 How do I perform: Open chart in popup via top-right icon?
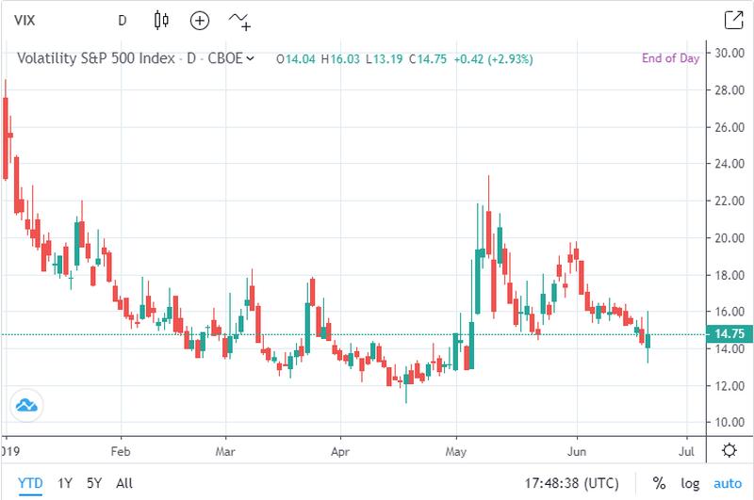(733, 20)
